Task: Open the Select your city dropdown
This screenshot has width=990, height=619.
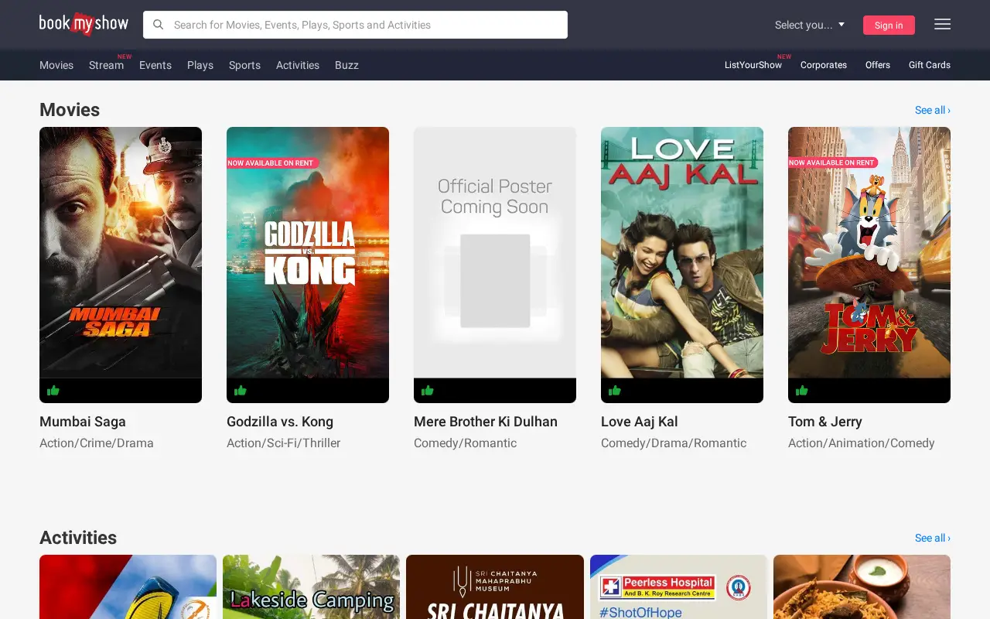Action: click(810, 25)
